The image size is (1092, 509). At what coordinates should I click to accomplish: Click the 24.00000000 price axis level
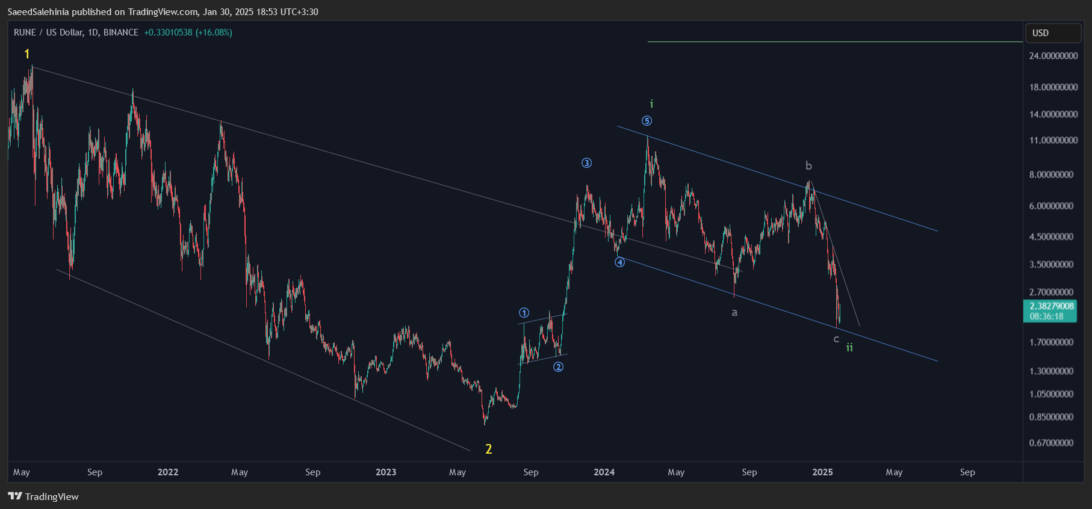[x=1053, y=56]
